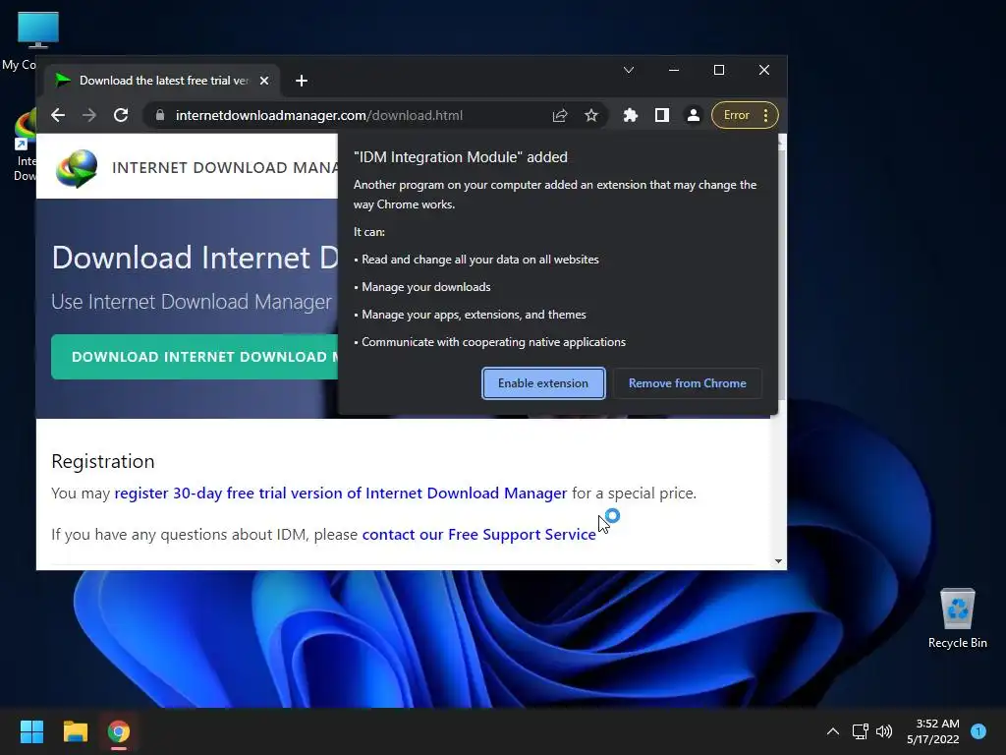Expand the hidden system tray icons chevron
Screen dimensions: 1006x755
833,731
